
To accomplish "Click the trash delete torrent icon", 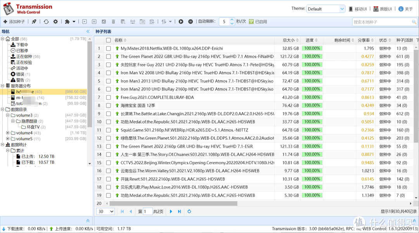I will coord(113,22).
